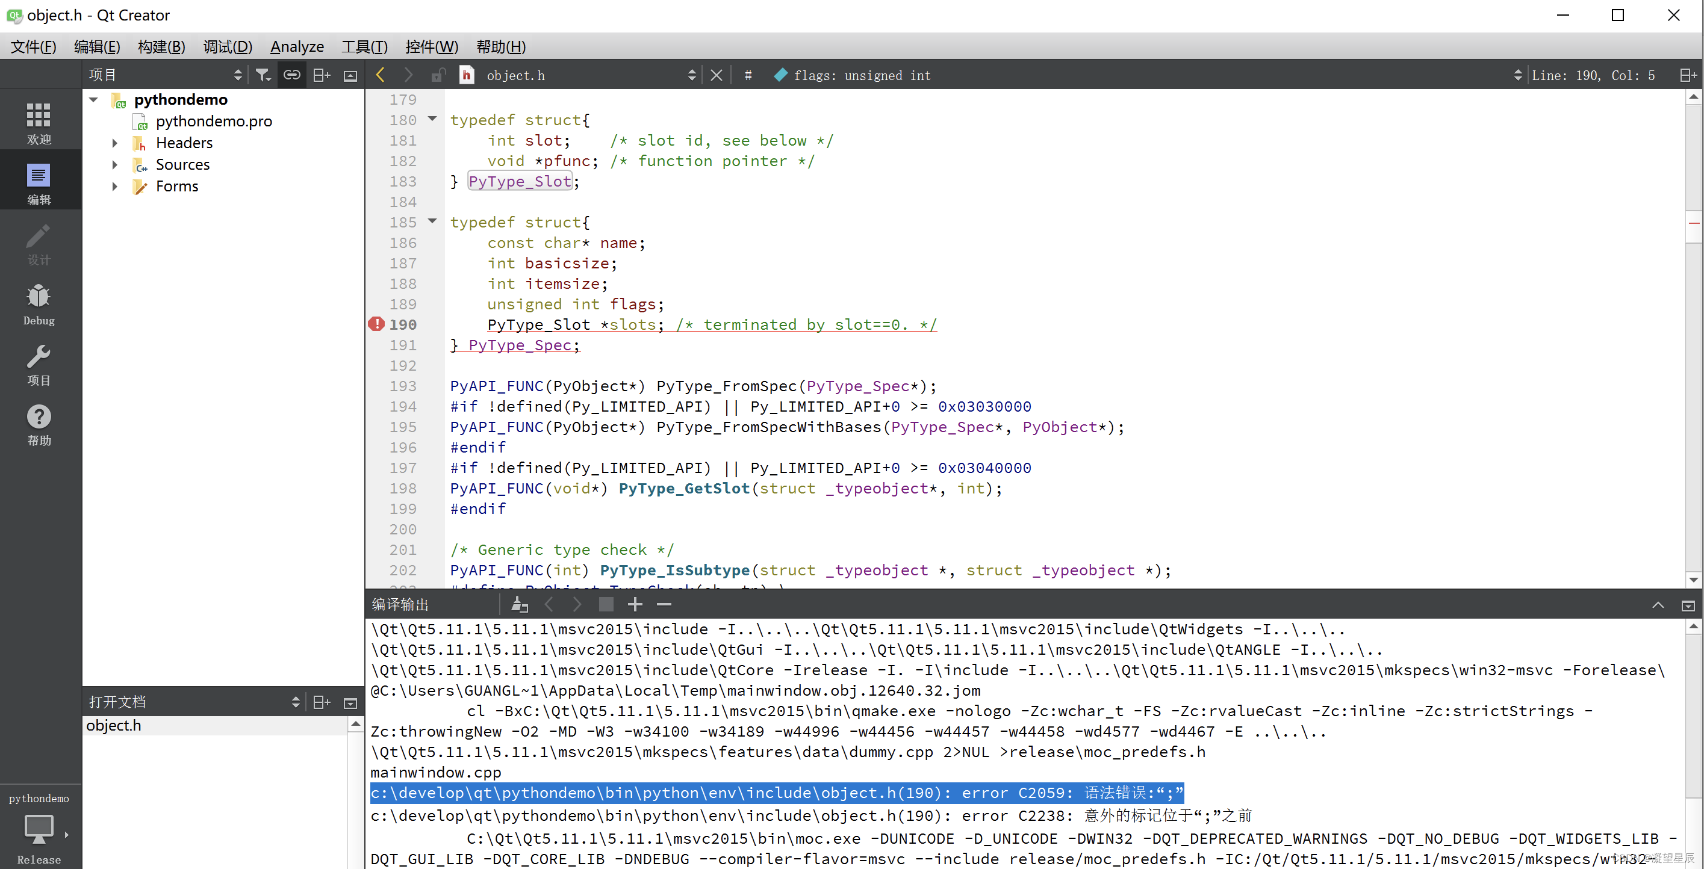Expand the Headers tree item

tap(114, 143)
